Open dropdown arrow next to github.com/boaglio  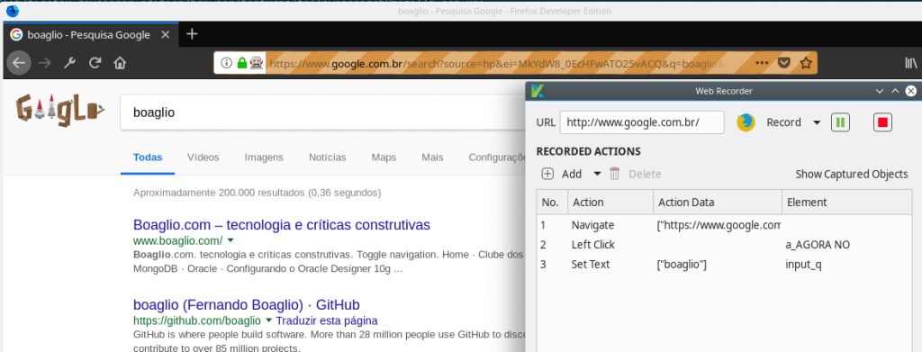268,320
